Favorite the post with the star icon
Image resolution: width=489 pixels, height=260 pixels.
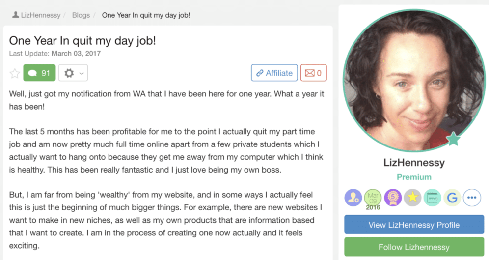(x=15, y=74)
